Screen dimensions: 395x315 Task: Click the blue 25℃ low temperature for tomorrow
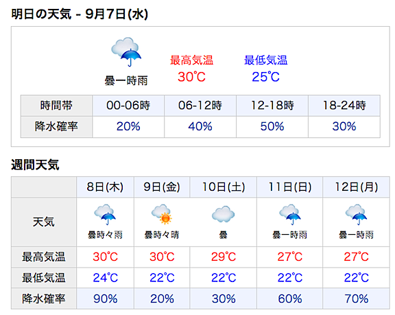(265, 77)
